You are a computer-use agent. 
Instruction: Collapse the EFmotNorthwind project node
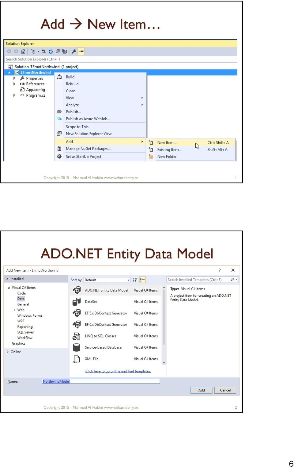(9, 72)
